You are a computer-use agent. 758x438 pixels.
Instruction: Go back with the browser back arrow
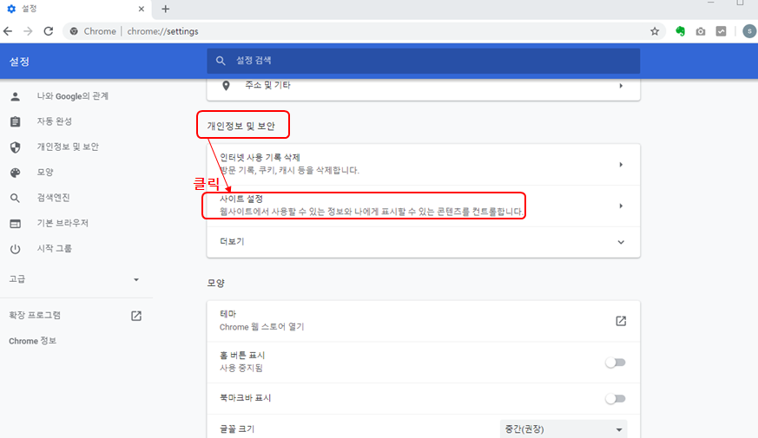pos(8,31)
